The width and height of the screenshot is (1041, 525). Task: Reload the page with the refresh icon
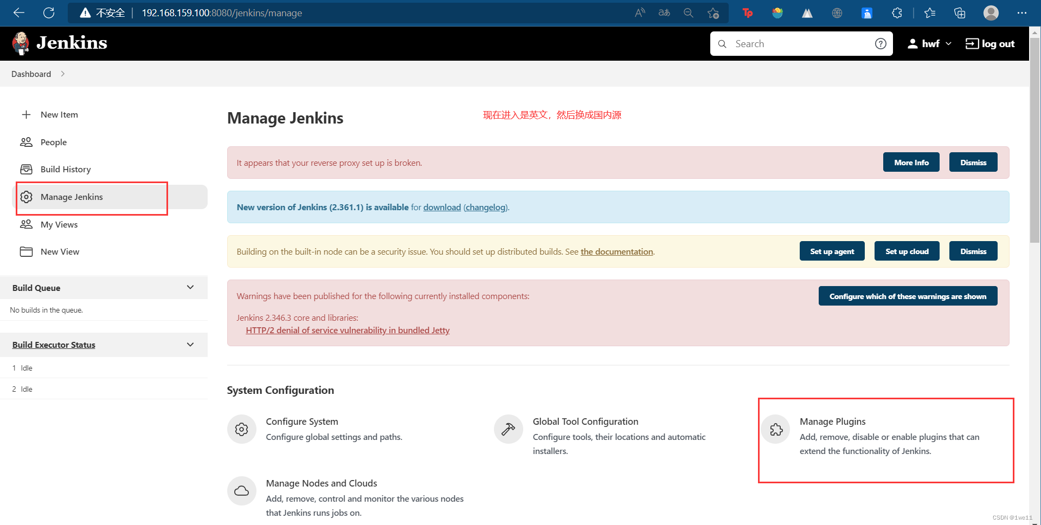tap(49, 12)
